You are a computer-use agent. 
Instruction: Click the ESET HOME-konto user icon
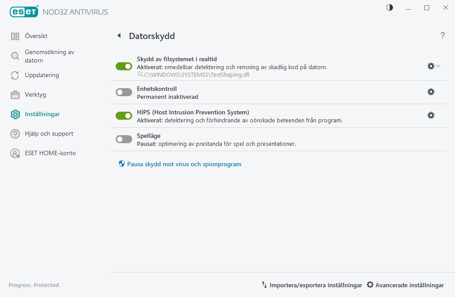point(15,153)
